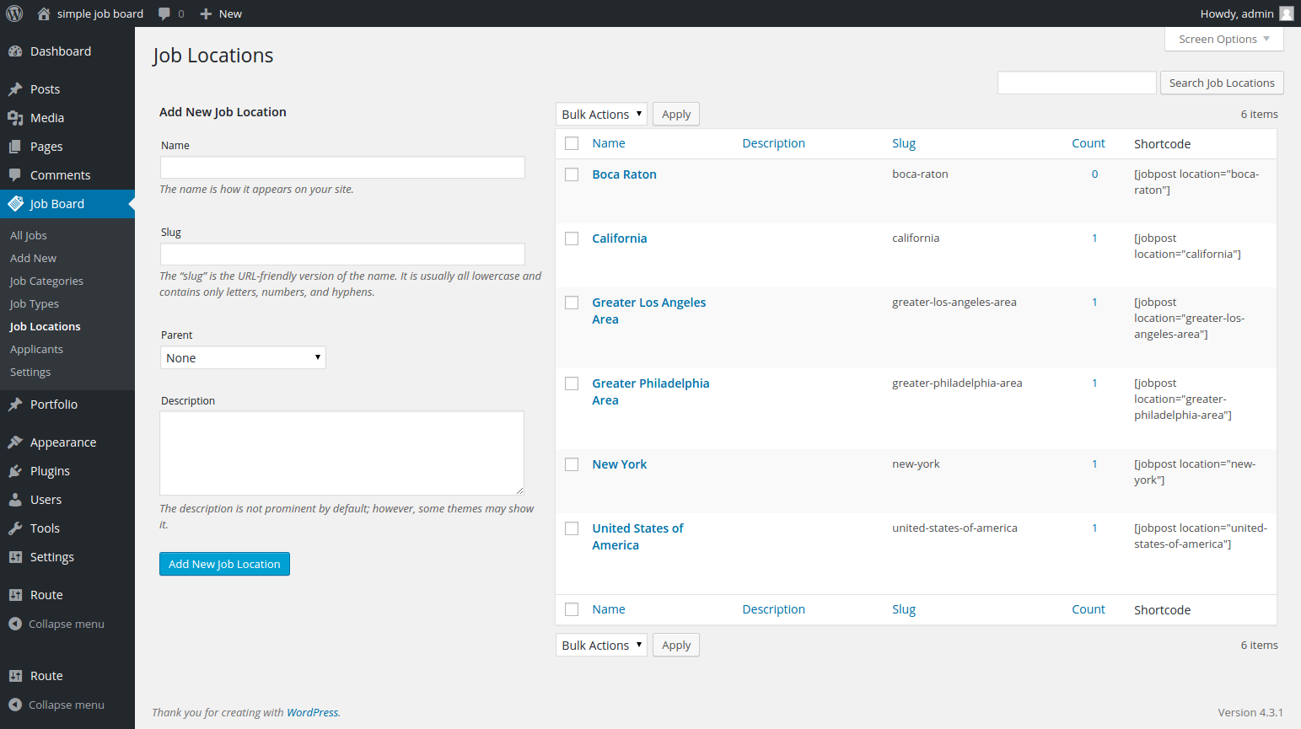Viewport: 1301px width, 729px height.
Task: Focus the Search Job Locations text field
Action: pos(1076,83)
